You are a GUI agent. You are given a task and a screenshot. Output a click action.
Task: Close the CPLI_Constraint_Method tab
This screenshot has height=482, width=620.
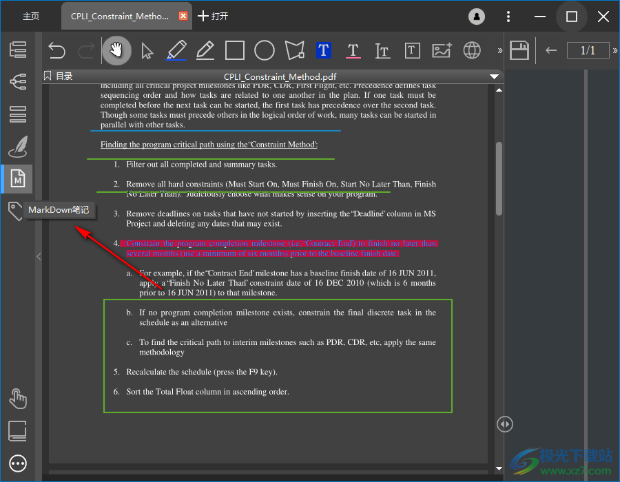coord(183,16)
